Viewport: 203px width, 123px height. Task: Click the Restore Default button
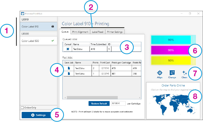point(99,103)
